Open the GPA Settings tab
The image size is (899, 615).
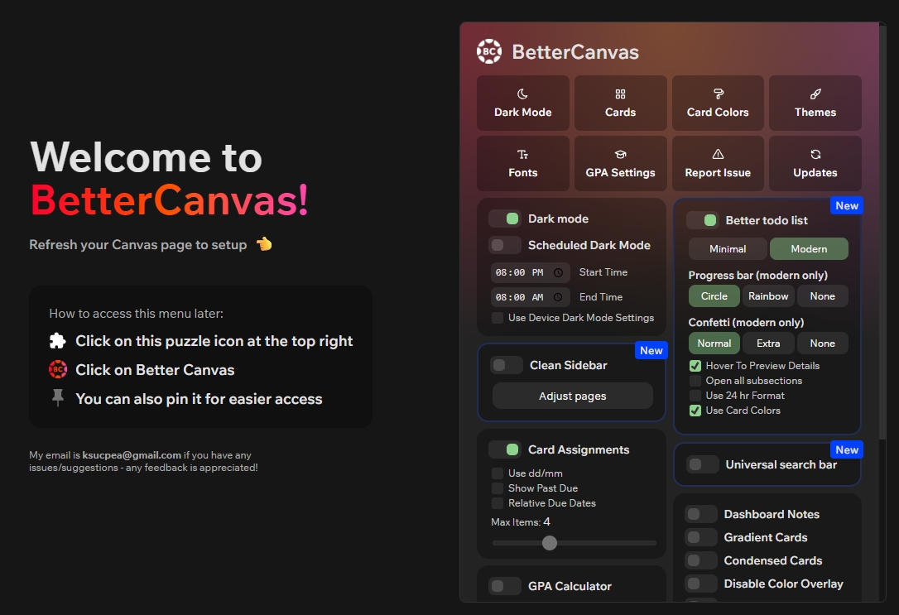(620, 163)
